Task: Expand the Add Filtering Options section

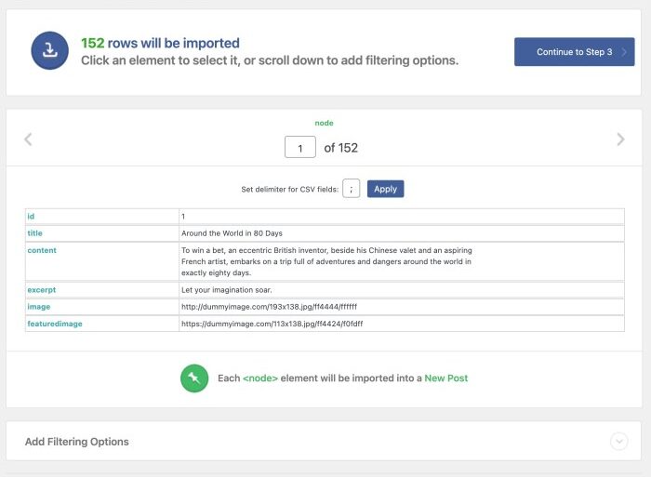Action: click(x=77, y=442)
